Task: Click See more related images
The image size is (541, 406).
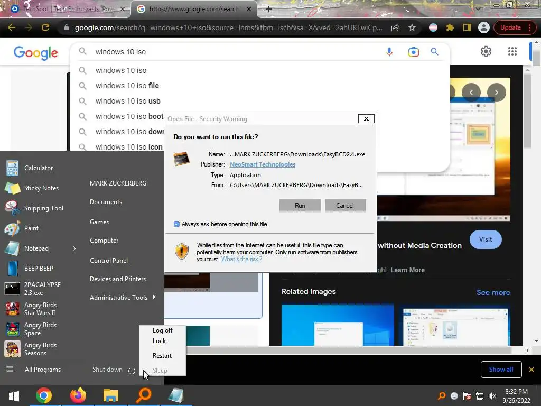Action: point(493,292)
